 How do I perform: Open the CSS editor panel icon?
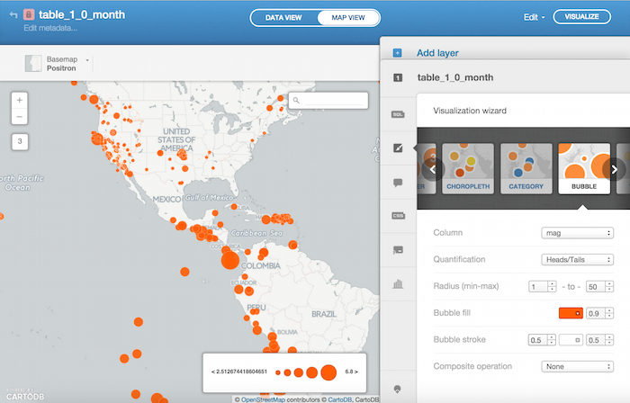[398, 216]
